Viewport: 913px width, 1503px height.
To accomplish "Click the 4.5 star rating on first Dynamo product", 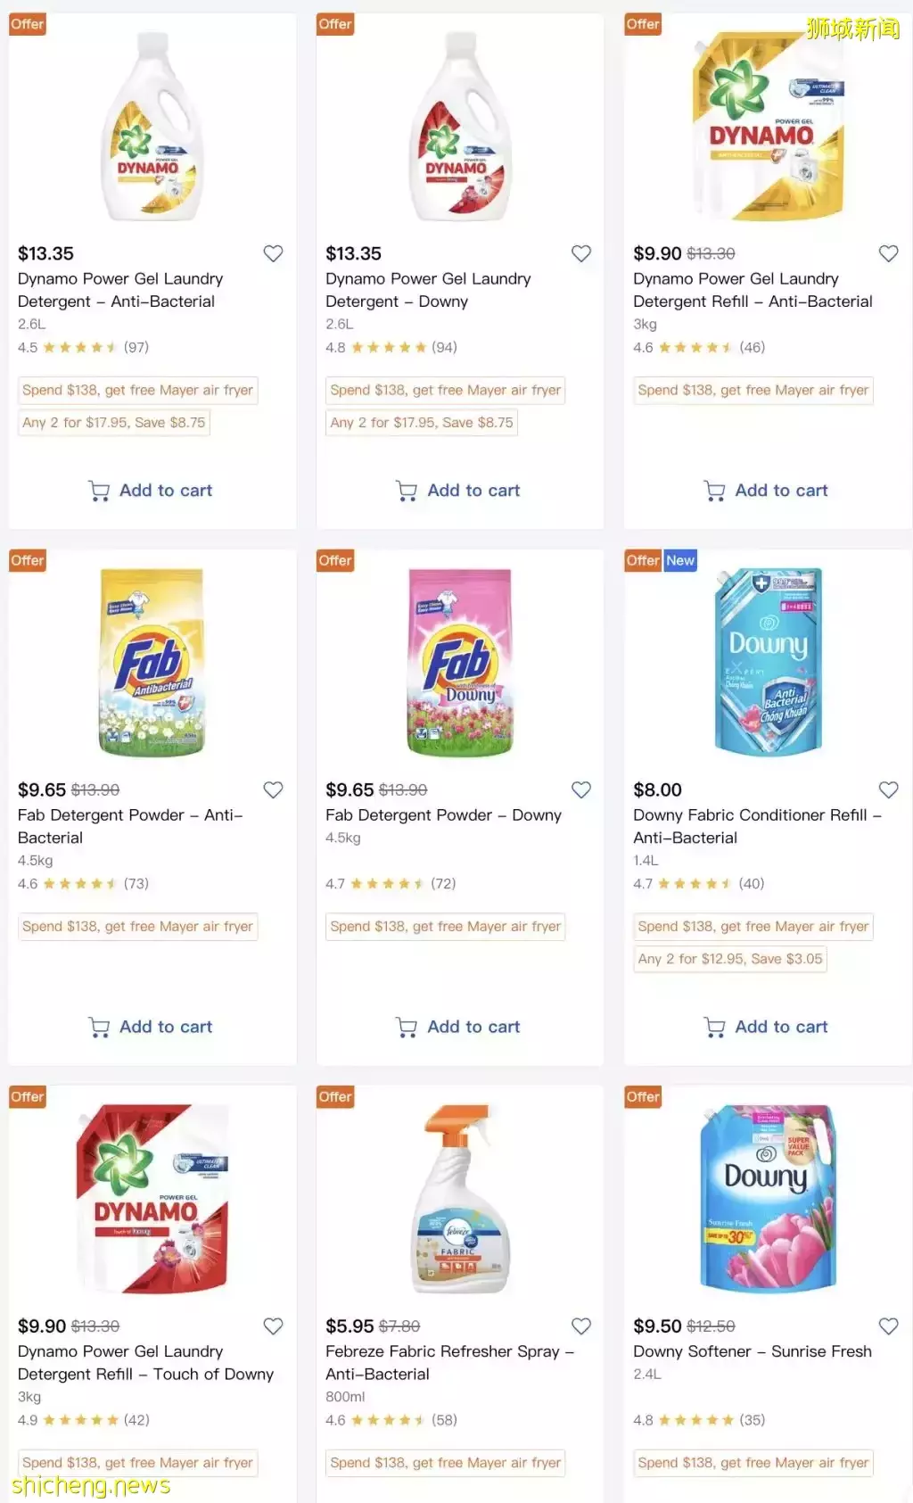I will tap(70, 347).
